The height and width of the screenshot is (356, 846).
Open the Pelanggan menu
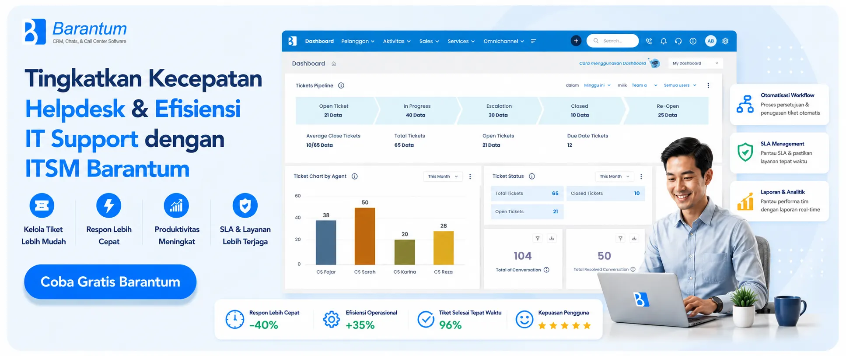[358, 41]
